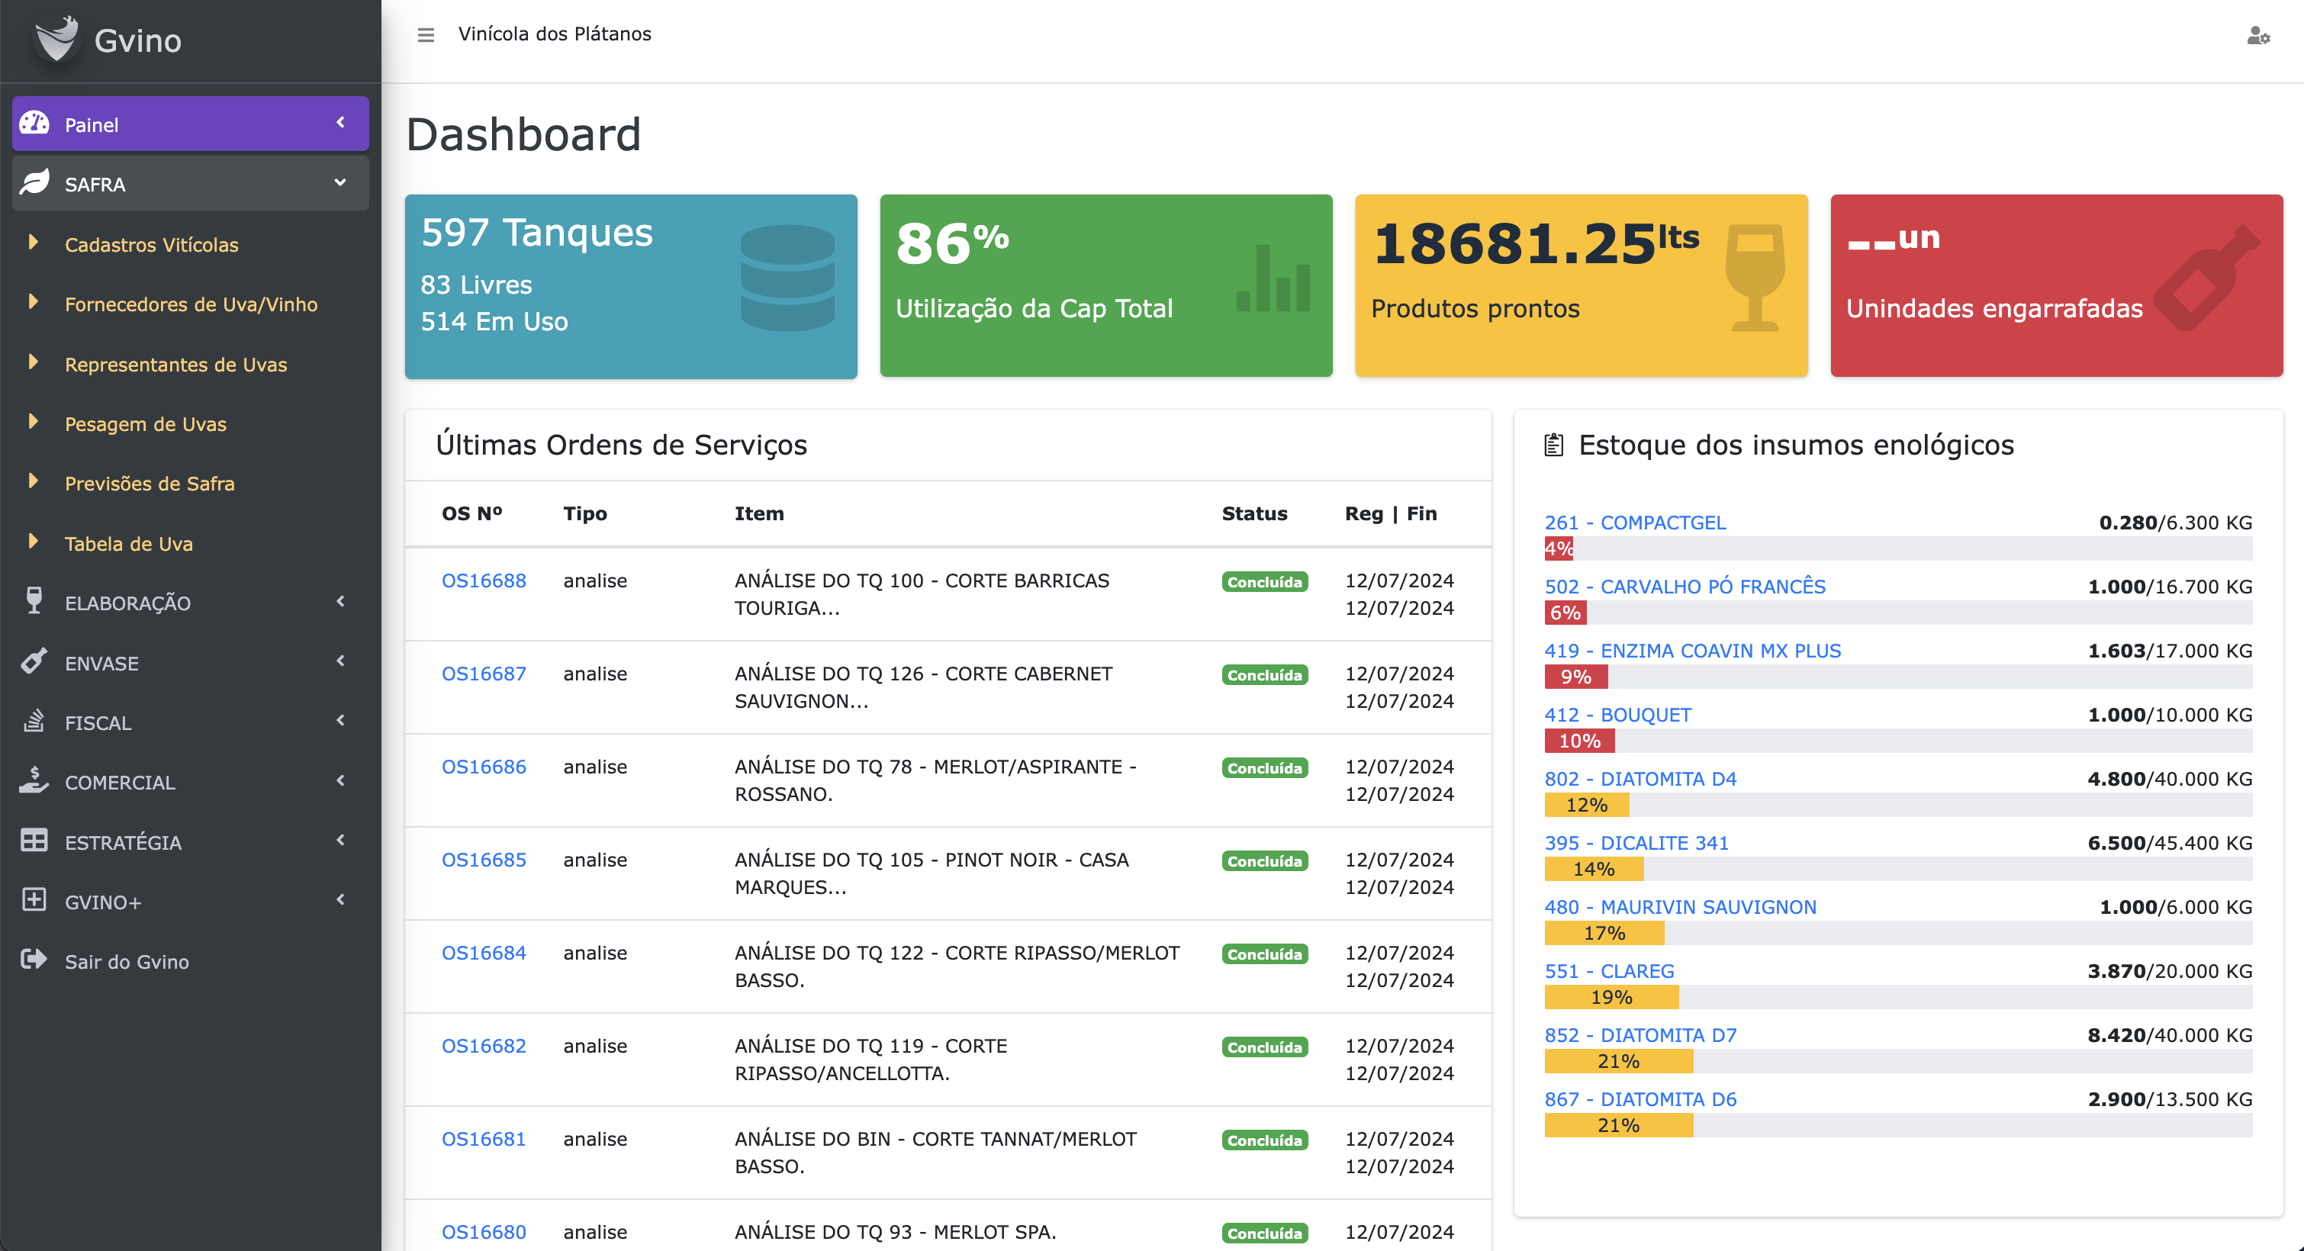The height and width of the screenshot is (1251, 2304).
Task: Click the 86% Utilização da Cap Total card
Action: click(1105, 286)
